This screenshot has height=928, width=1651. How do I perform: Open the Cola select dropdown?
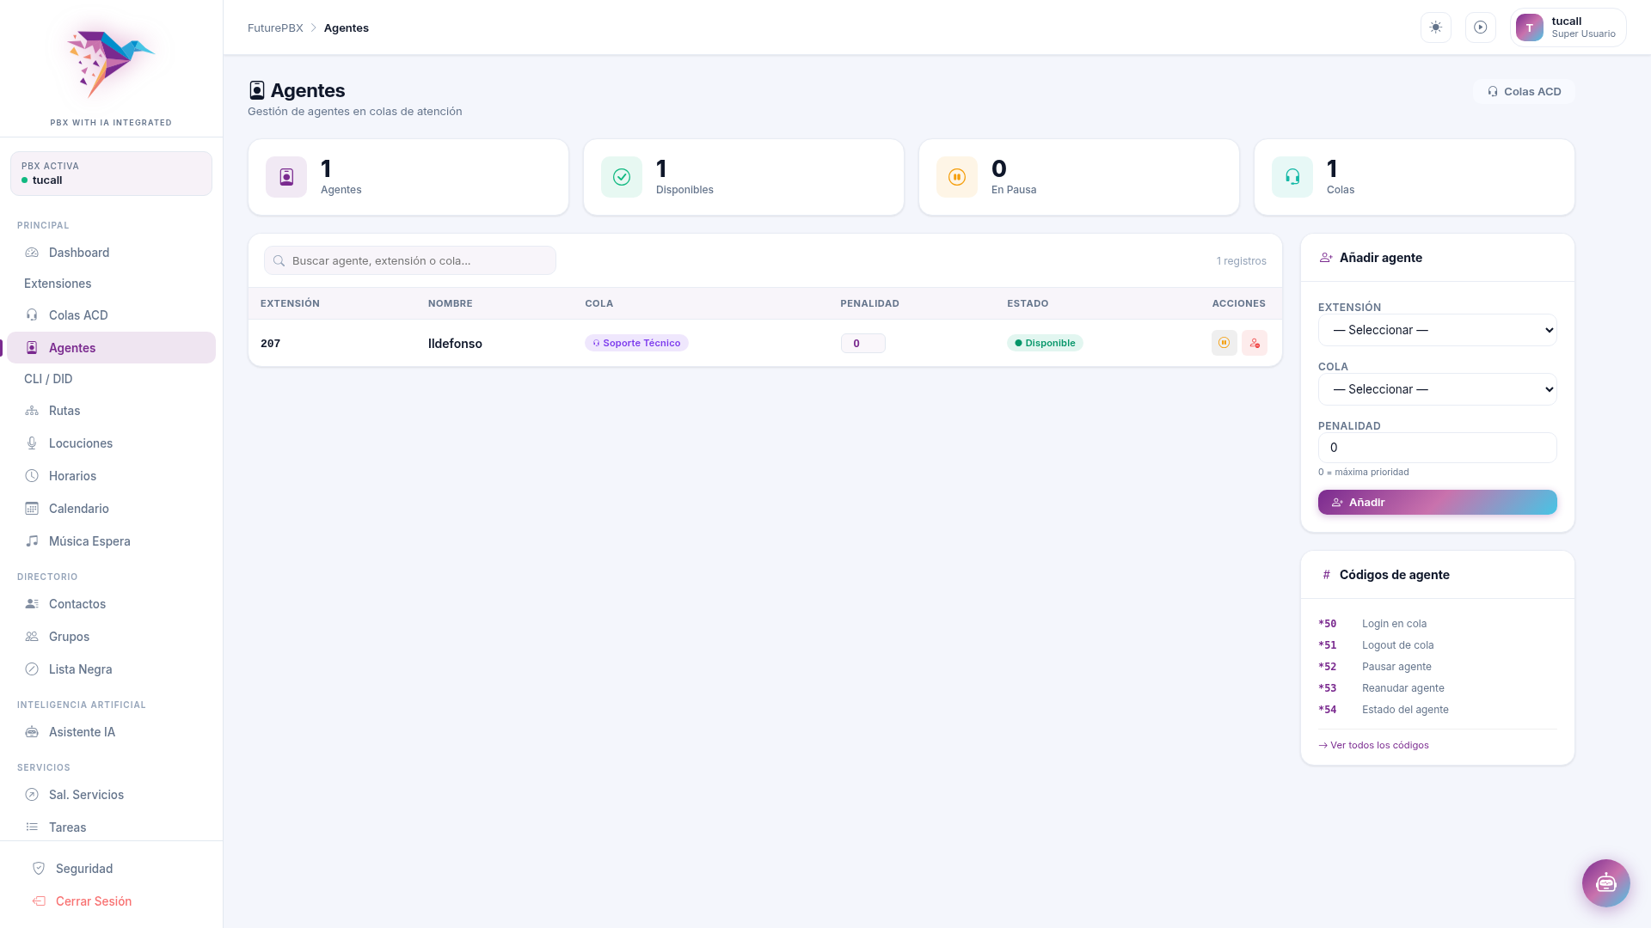(x=1437, y=389)
